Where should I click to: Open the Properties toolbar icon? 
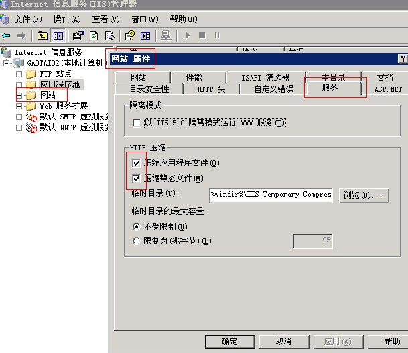pyautogui.click(x=78, y=35)
